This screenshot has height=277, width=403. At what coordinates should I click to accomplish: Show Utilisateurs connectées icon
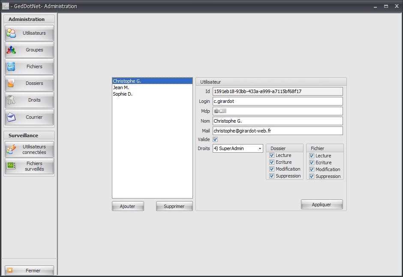click(11, 149)
